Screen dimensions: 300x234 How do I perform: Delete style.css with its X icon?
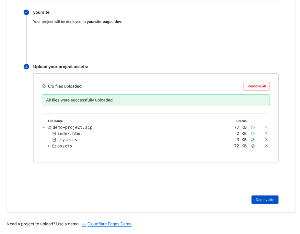tap(266, 140)
